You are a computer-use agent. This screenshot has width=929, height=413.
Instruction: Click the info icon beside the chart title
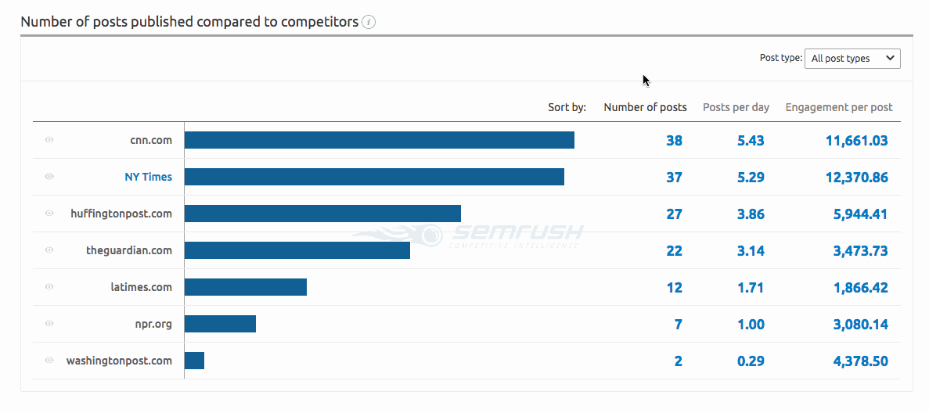click(x=369, y=22)
